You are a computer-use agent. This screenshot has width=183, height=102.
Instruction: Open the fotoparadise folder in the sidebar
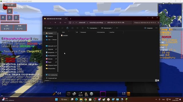point(51,69)
